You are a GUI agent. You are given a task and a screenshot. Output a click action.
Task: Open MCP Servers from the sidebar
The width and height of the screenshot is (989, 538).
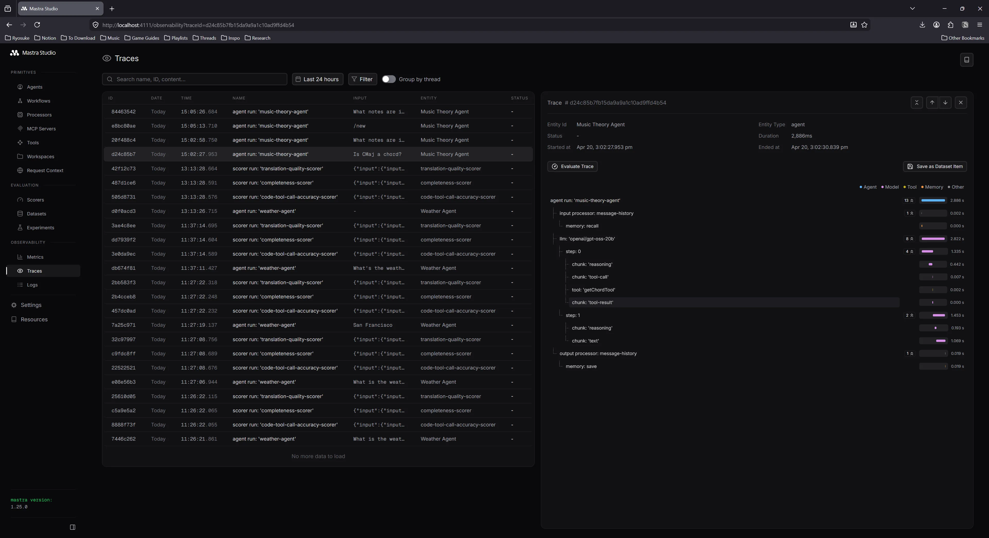coord(41,129)
